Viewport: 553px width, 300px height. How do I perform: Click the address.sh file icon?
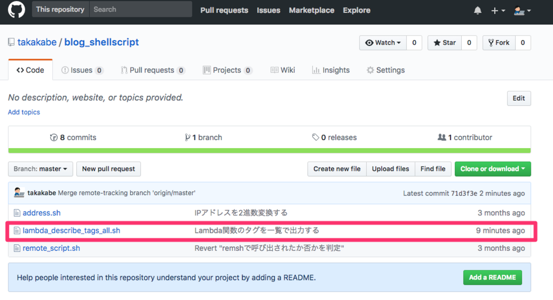pyautogui.click(x=17, y=213)
